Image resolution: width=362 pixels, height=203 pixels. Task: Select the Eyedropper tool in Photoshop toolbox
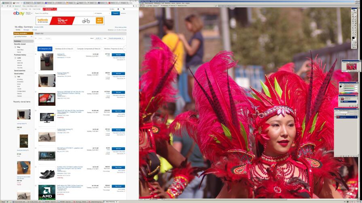point(355,32)
